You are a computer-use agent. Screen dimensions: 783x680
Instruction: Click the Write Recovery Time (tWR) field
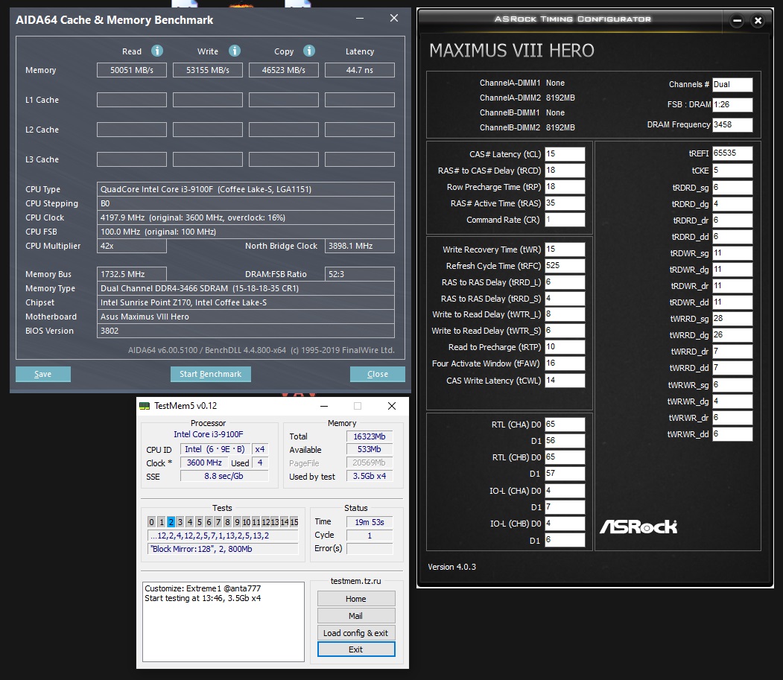[x=565, y=249]
